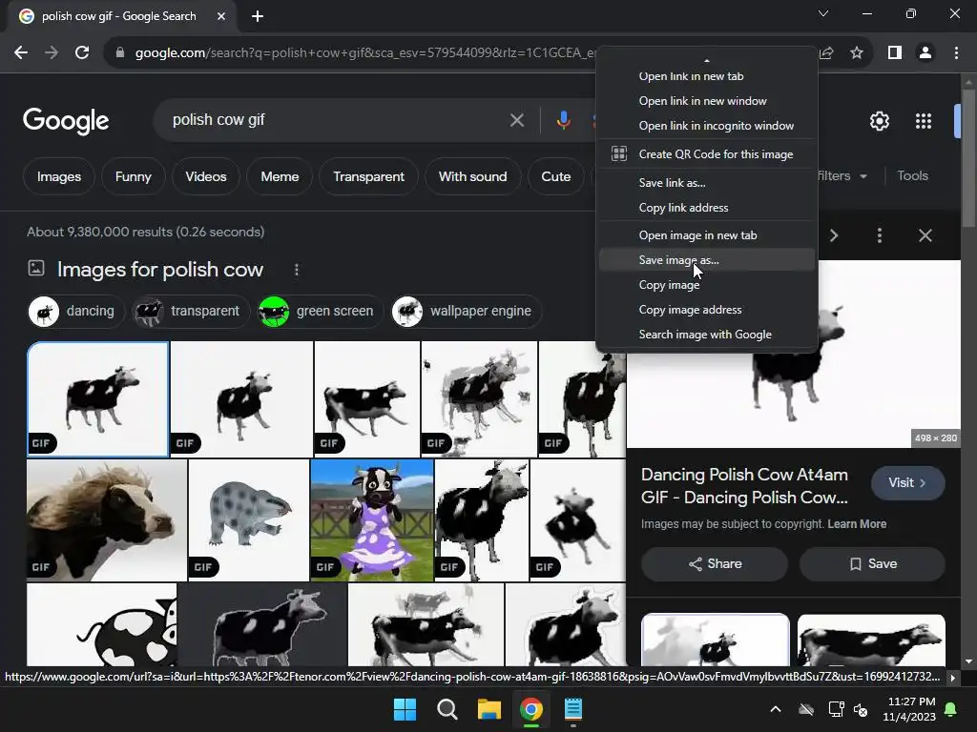977x732 pixels.
Task: Open the Chrome profile icon
Action: (x=925, y=53)
